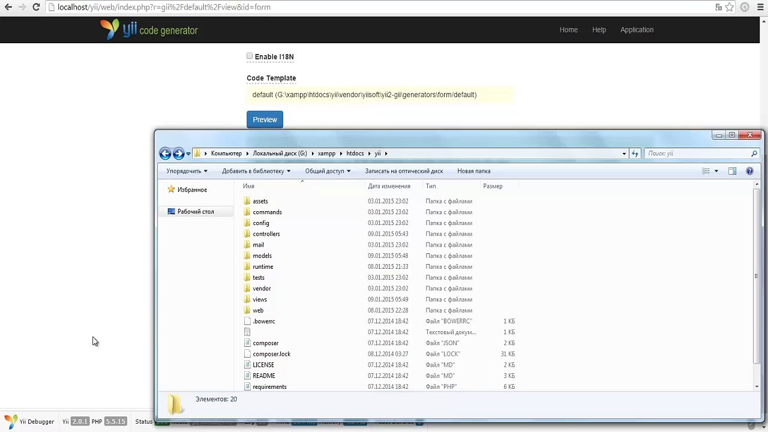
Task: Click the Preview button
Action: point(265,119)
